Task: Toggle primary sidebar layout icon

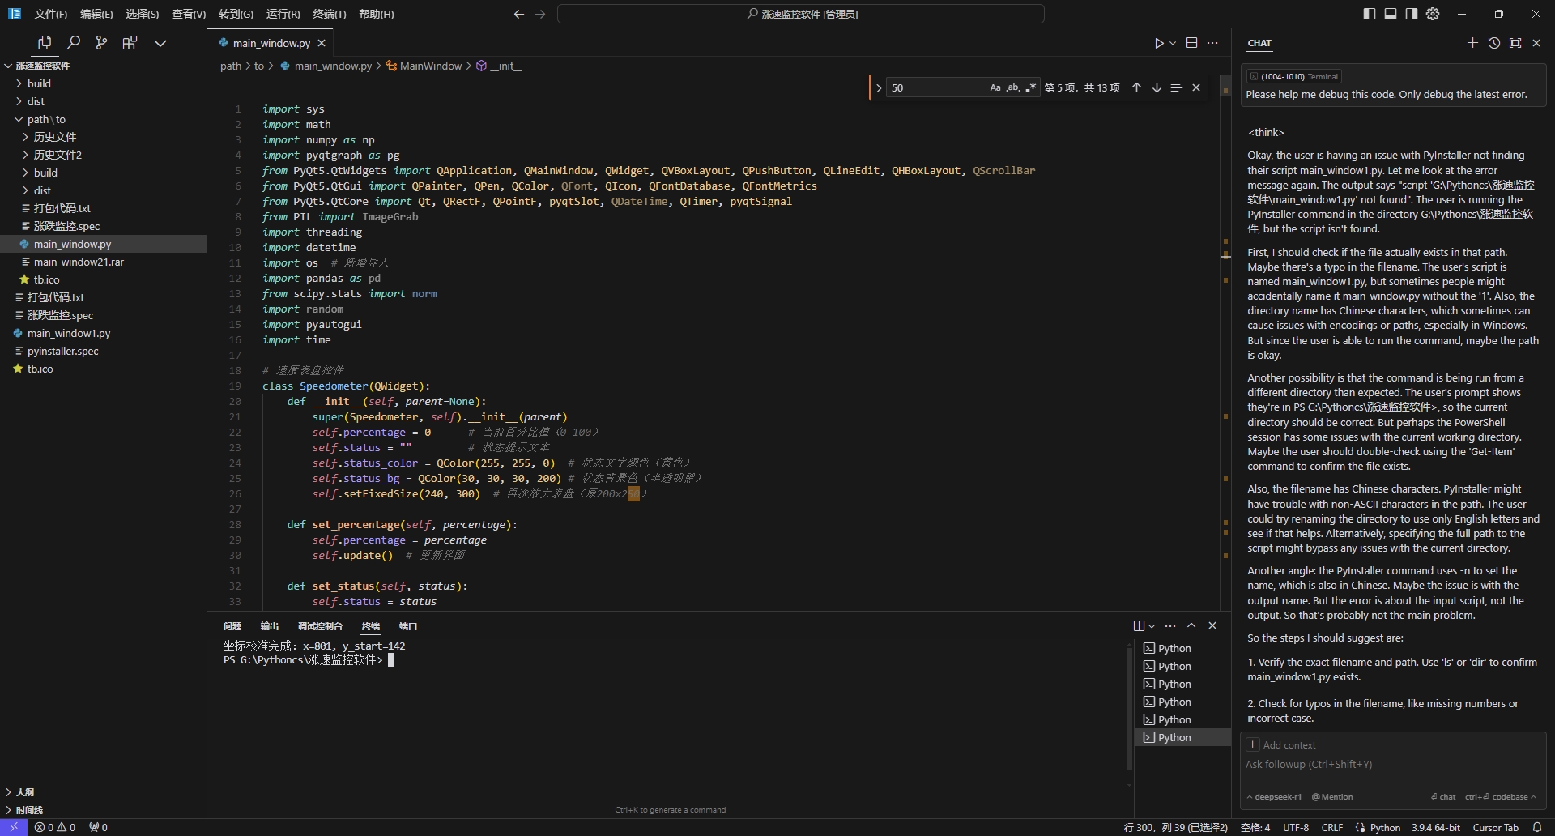Action: coord(1370,14)
